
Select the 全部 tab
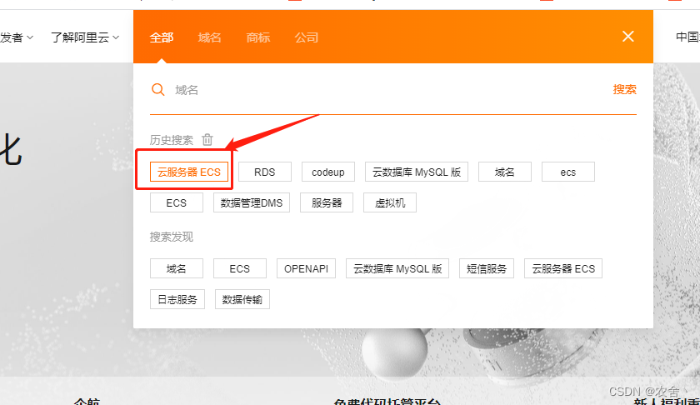161,37
